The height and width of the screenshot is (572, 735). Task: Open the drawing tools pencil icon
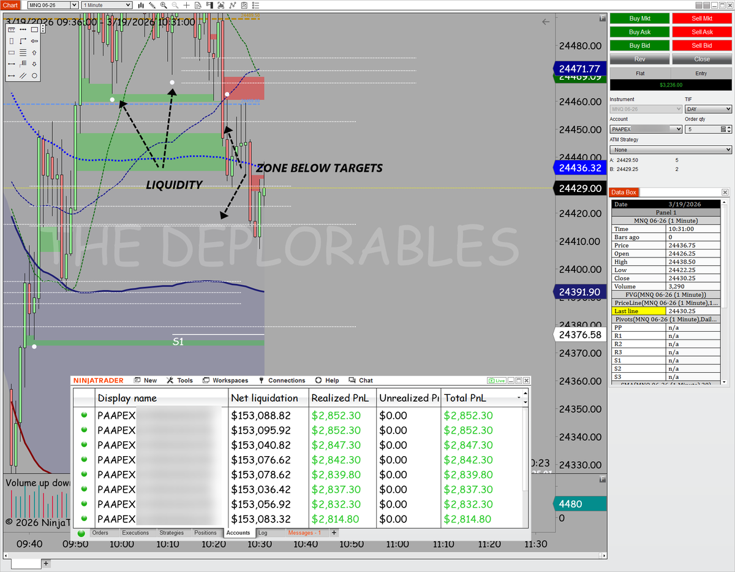point(152,5)
